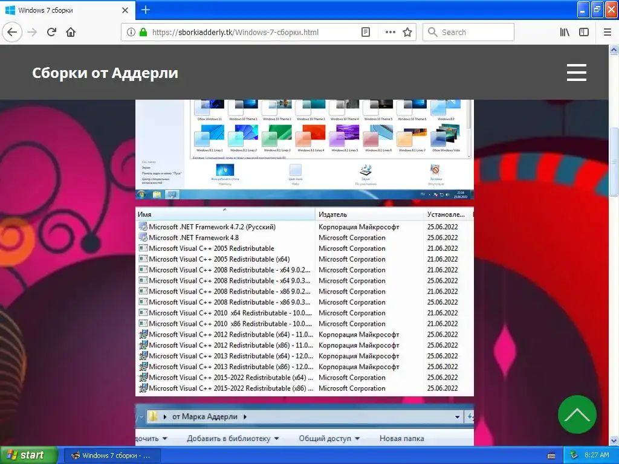Toggle reader view in address bar
Viewport: 619px width, 464px height.
(x=366, y=33)
